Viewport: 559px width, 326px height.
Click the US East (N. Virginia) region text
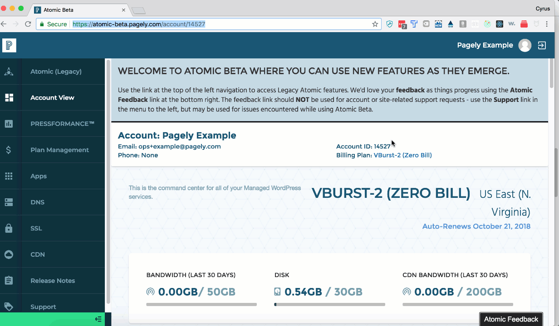pos(505,203)
